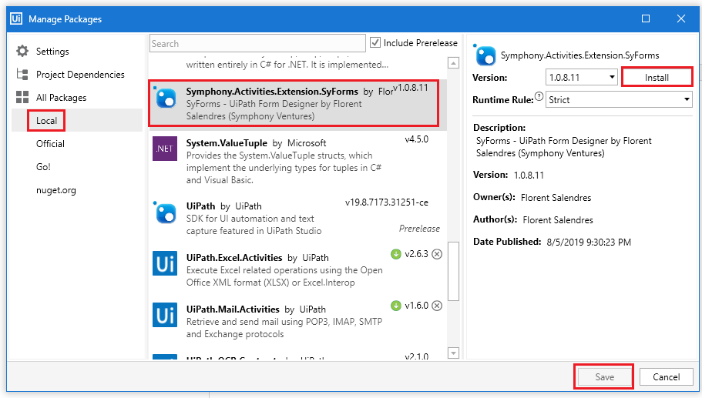Uninstall UiPath.Mail.Activities using the X icon
This screenshot has height=398, width=702.
pos(437,306)
